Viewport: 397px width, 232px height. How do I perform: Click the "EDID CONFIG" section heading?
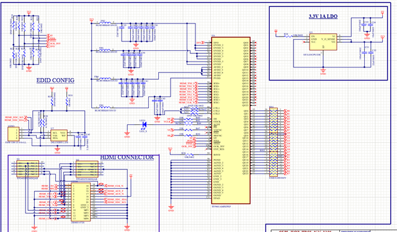pyautogui.click(x=55, y=80)
